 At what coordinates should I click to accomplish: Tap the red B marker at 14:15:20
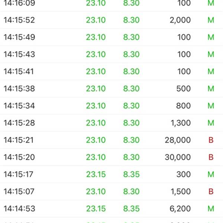(211, 157)
